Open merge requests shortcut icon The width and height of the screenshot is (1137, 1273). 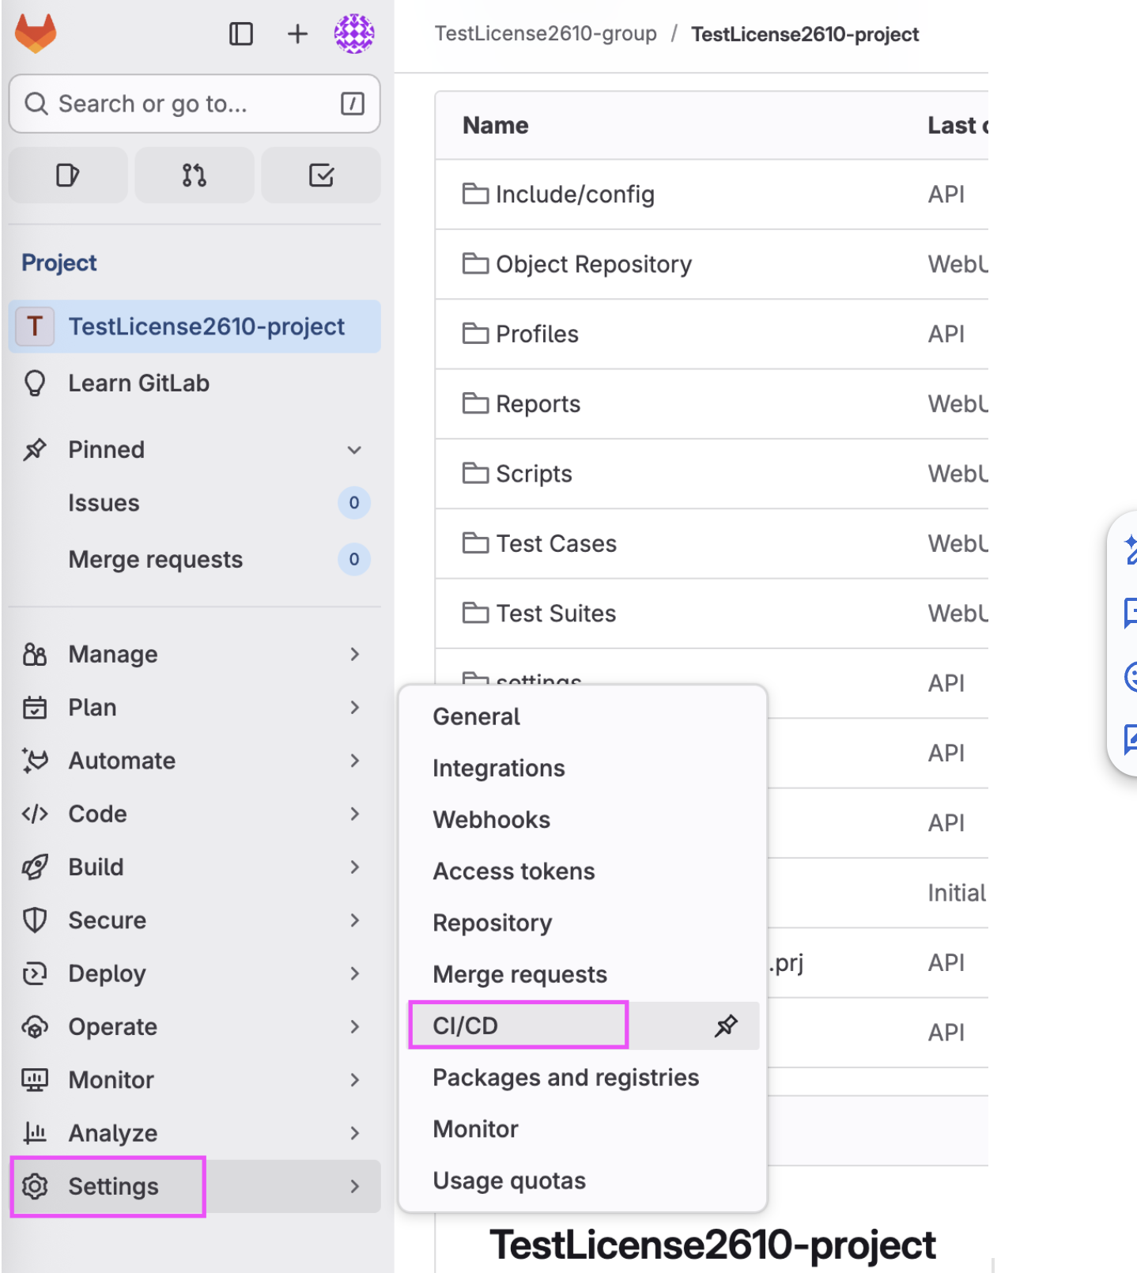coord(195,175)
